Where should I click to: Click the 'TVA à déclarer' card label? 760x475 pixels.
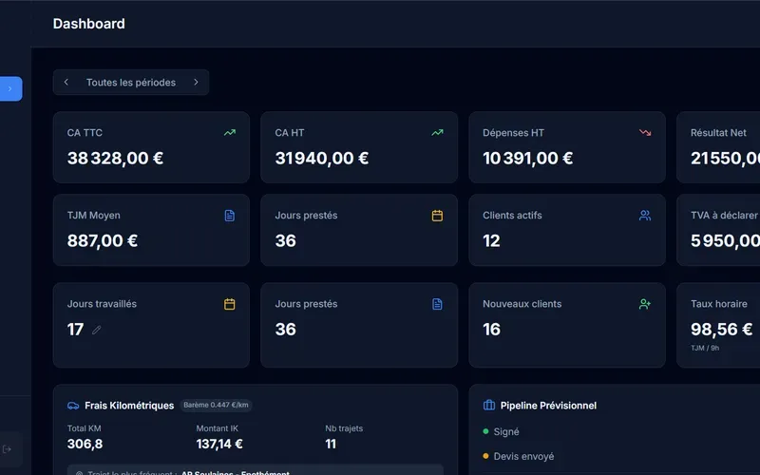[724, 216]
